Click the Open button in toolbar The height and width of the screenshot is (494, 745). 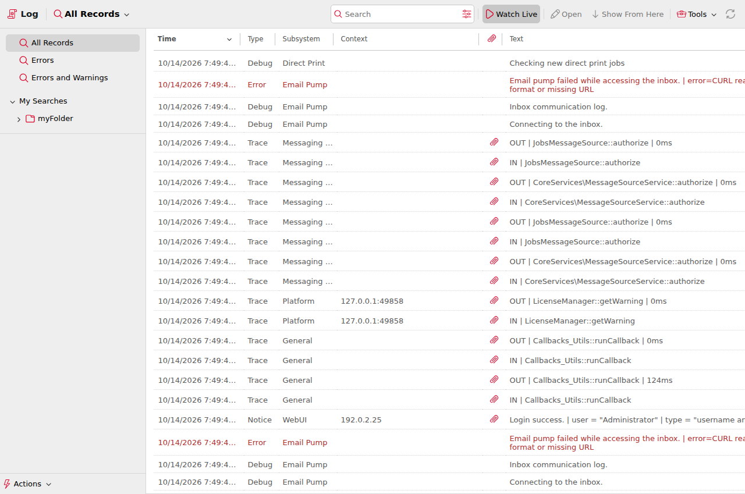coord(566,14)
